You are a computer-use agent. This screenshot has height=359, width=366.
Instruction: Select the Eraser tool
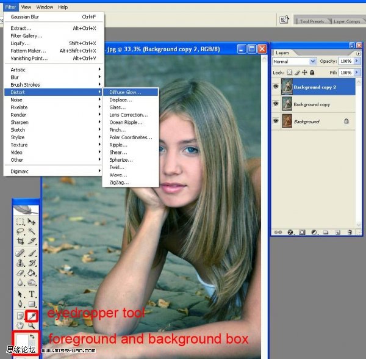[20, 272]
